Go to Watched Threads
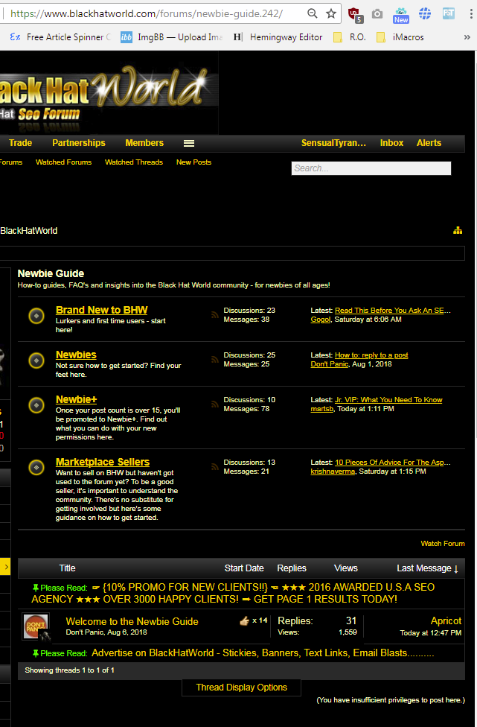Screen dimensions: 477x727 [x=134, y=162]
